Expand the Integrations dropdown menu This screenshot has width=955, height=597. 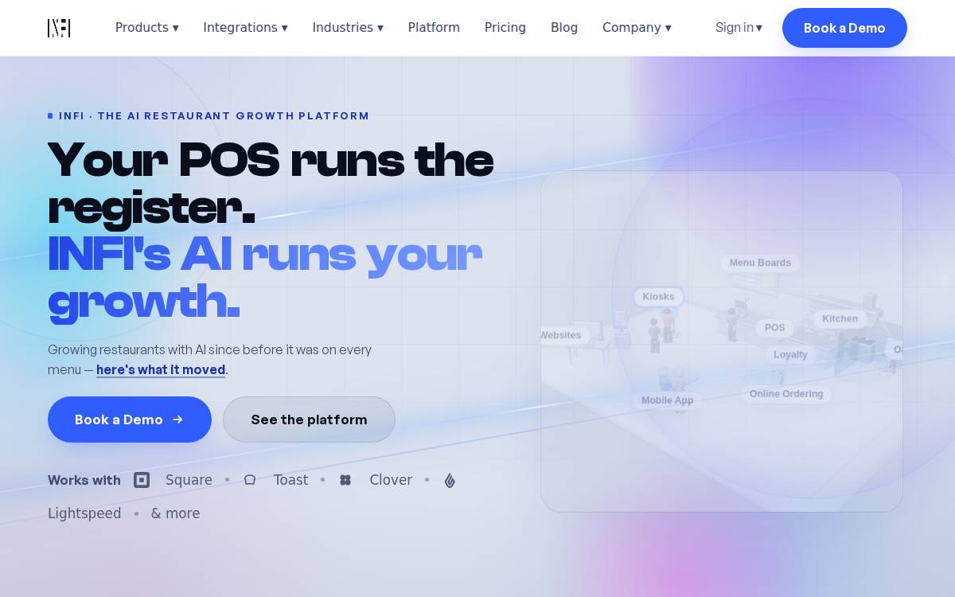click(x=245, y=28)
